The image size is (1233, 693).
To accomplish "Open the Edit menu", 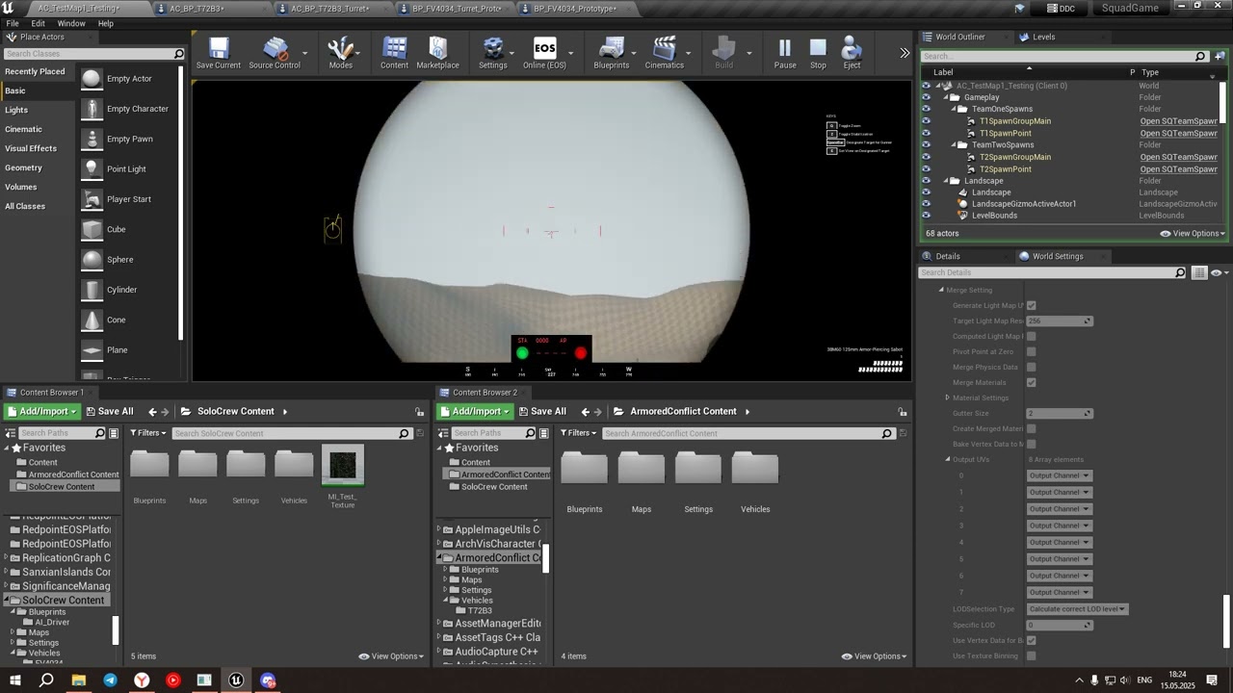I will [39, 23].
